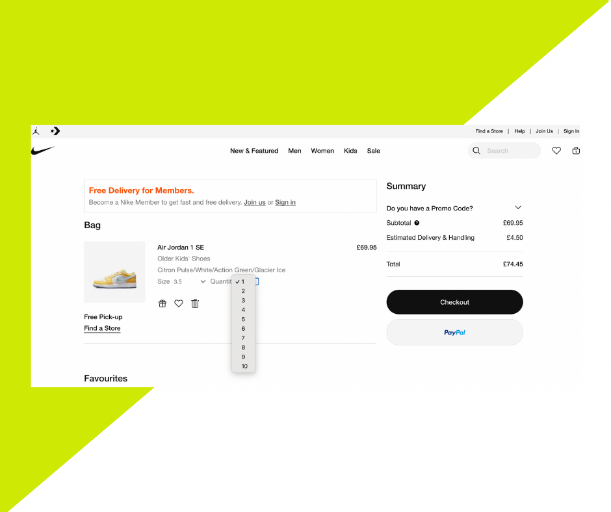Click Sign in link in delivery banner
611x512 pixels.
click(285, 202)
